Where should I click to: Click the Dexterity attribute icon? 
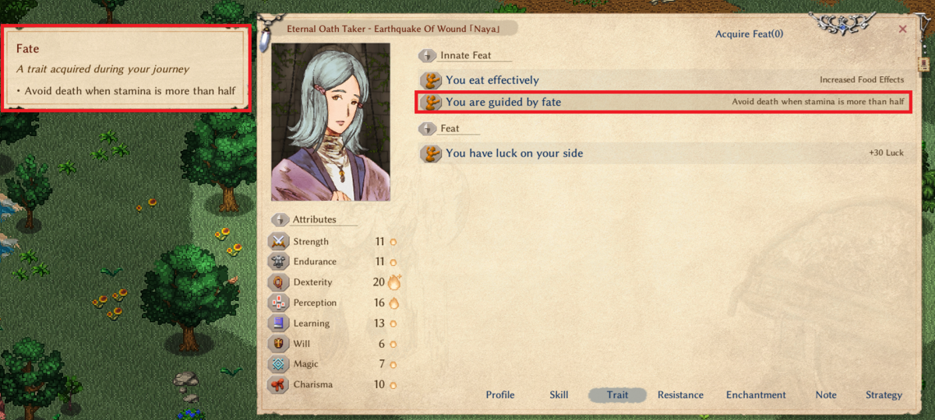point(279,282)
